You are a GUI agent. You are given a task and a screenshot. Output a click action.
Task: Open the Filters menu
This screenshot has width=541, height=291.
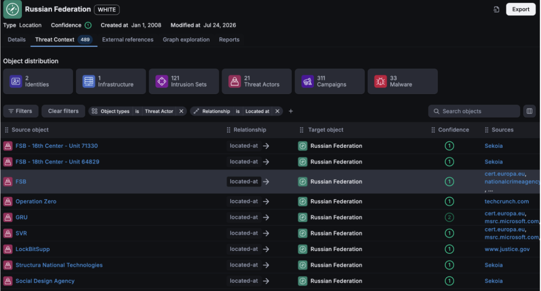(21, 111)
